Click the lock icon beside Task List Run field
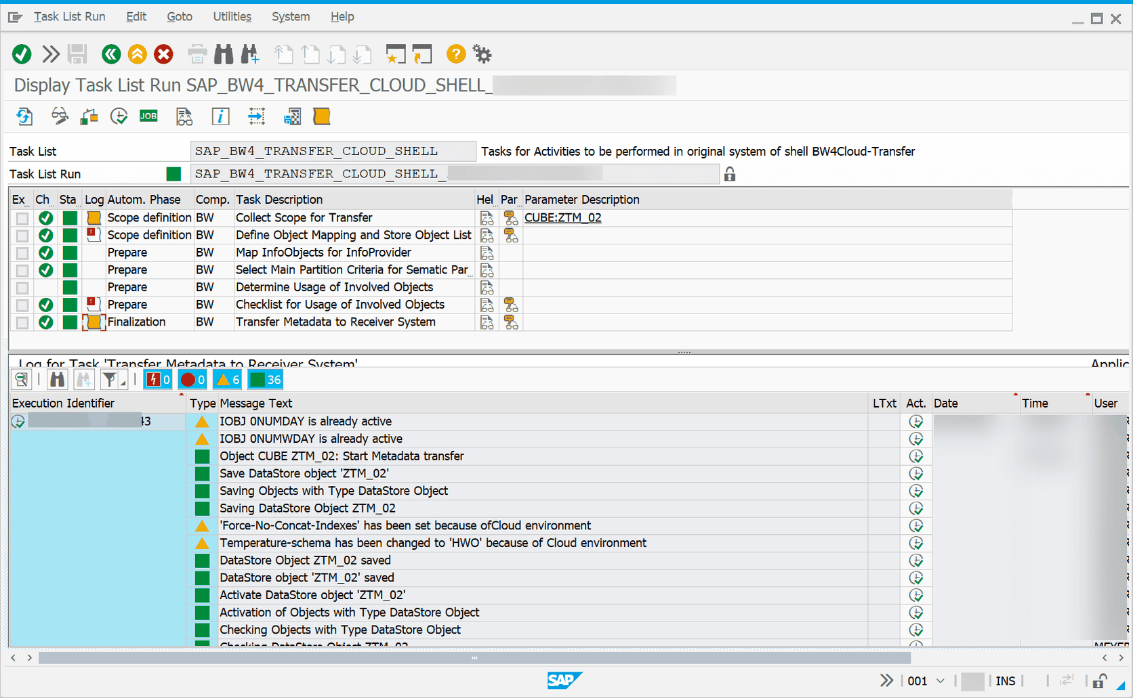Image resolution: width=1133 pixels, height=698 pixels. (729, 174)
